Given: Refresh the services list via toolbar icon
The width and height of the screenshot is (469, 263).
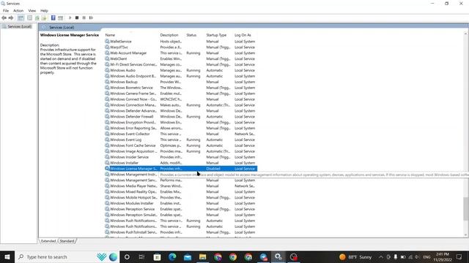Looking at the screenshot, I should [x=37, y=18].
